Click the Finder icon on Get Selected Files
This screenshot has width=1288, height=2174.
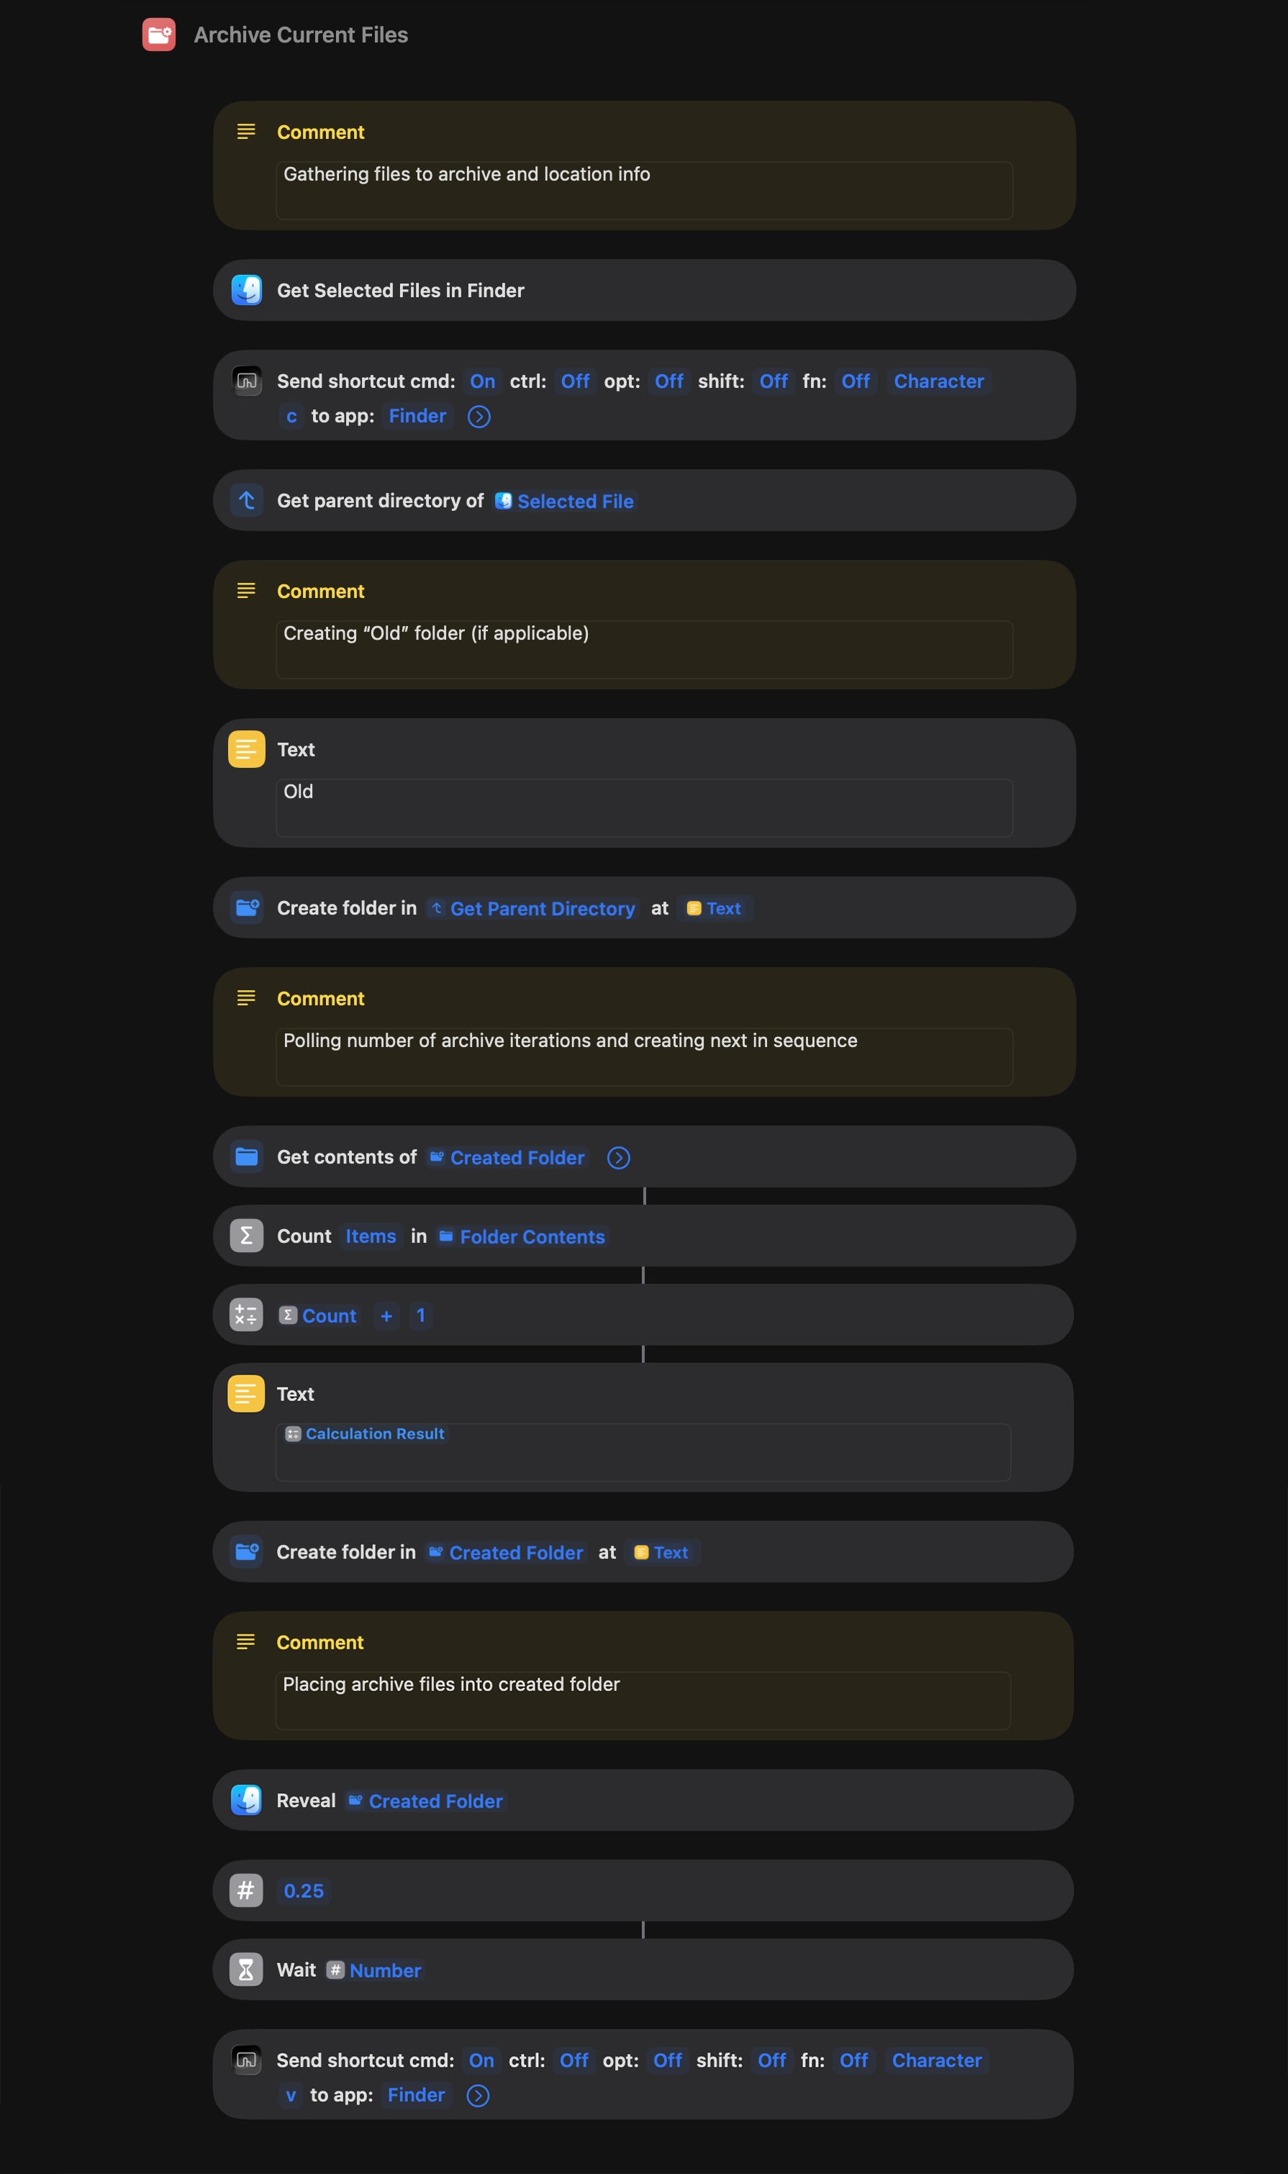tap(247, 290)
